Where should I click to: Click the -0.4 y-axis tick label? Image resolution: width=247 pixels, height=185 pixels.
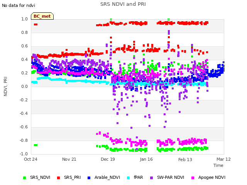pos(24,113)
